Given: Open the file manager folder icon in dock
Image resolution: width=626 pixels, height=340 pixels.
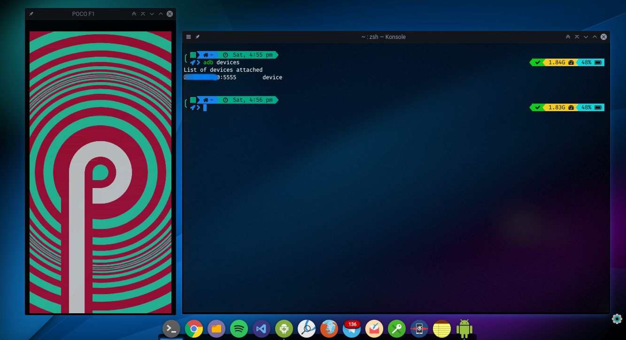Looking at the screenshot, I should coord(216,329).
